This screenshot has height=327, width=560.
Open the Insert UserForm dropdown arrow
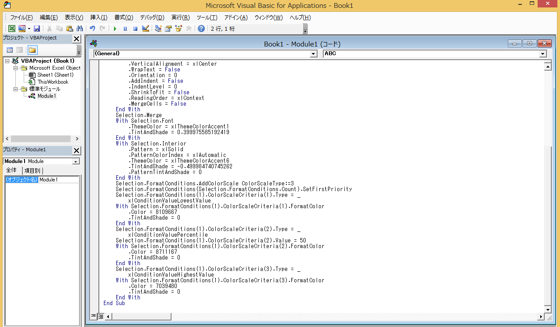(x=29, y=28)
